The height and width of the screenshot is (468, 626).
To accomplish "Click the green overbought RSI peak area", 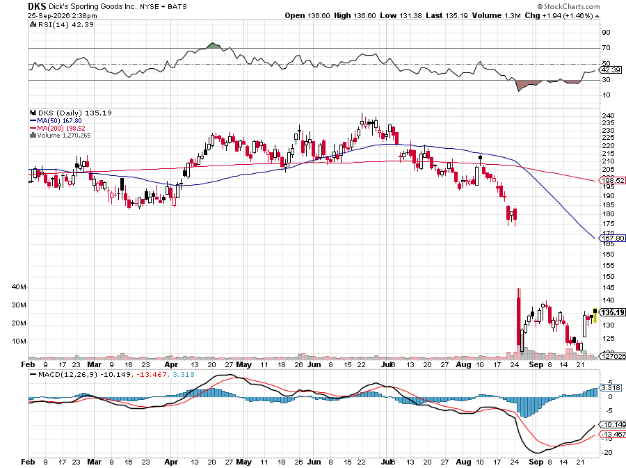I will (x=214, y=46).
